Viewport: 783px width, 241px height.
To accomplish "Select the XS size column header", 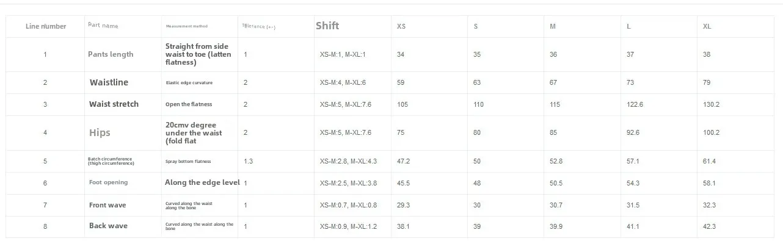I will click(401, 26).
